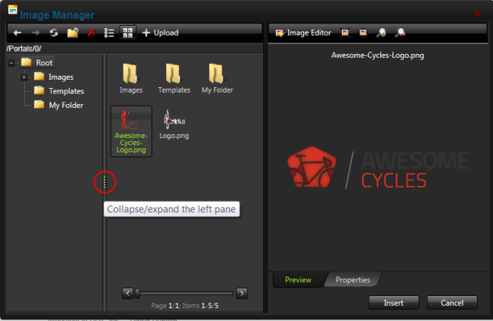Click the best fit icon
Viewport: 493px width, 321px height.
[345, 33]
